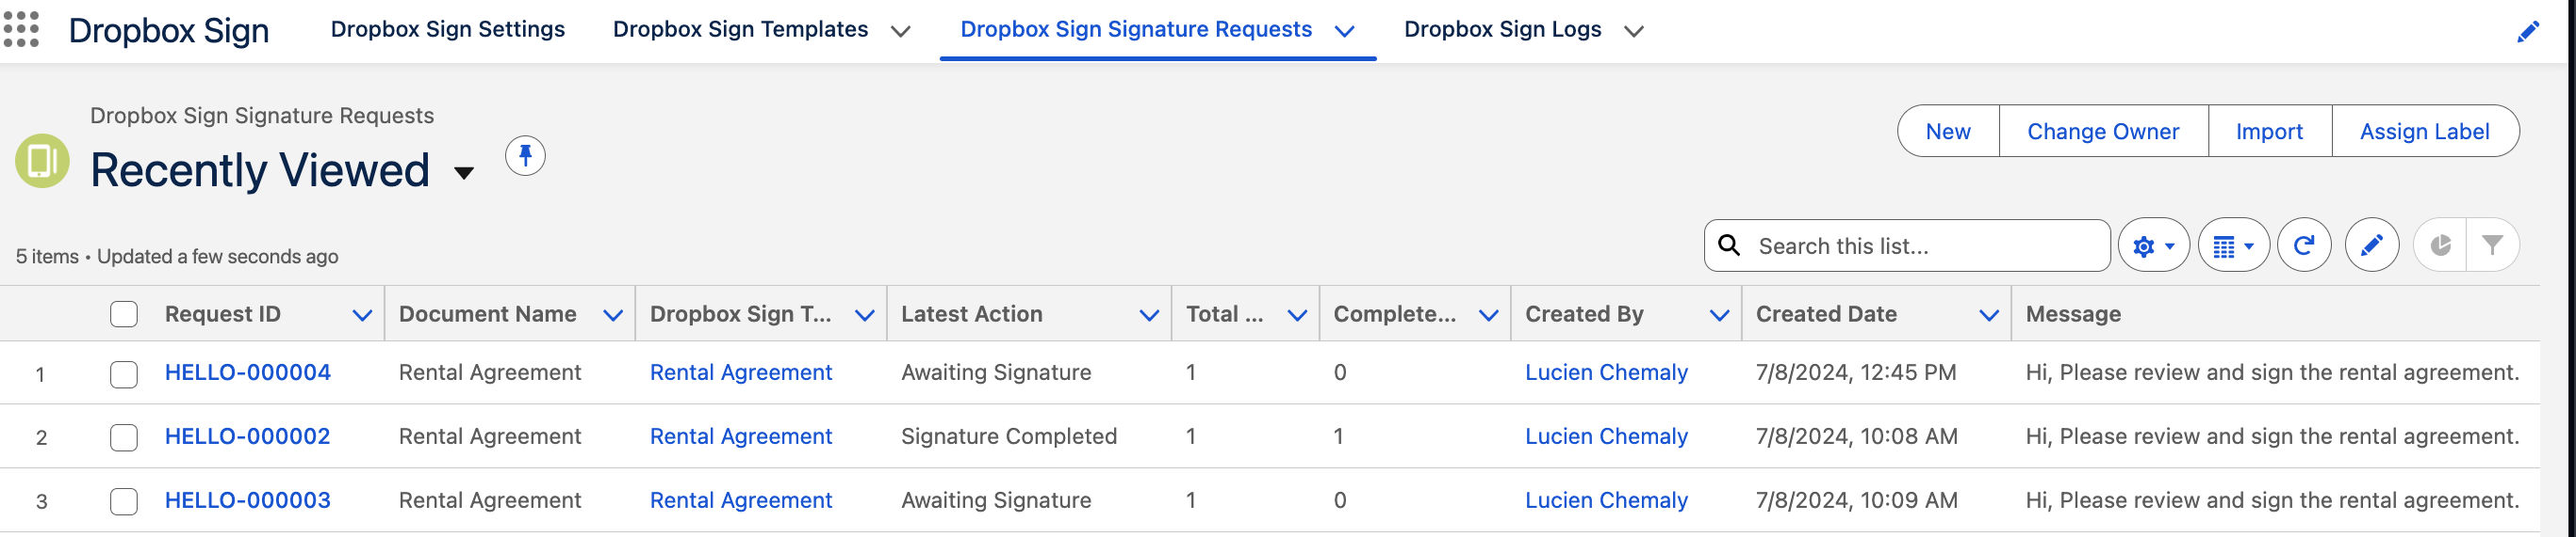
Task: Go to Dropbox Sign Settings tab
Action: [x=448, y=30]
